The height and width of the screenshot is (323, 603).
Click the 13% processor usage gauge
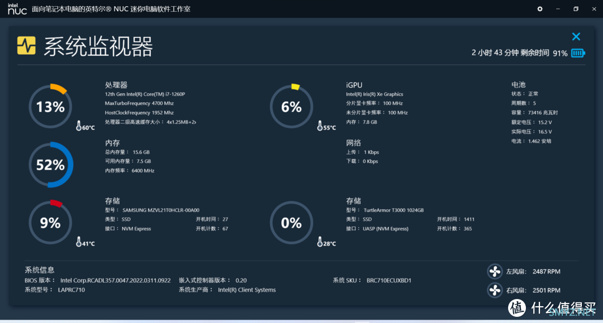[x=50, y=107]
